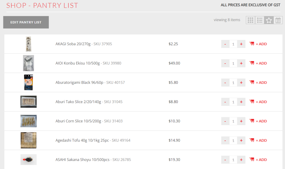Select the star favourites view icon
Screen dimensions: 285x169
[269, 20]
